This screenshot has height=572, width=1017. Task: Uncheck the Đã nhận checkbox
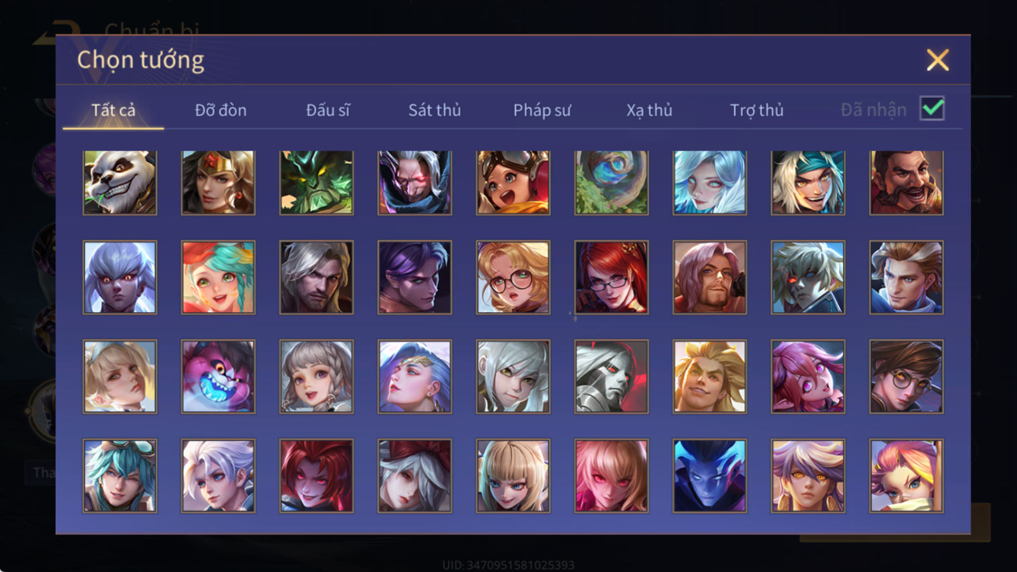(x=932, y=109)
